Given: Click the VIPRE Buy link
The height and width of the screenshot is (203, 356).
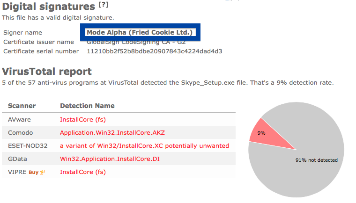Looking at the screenshot, I should click(x=34, y=173).
